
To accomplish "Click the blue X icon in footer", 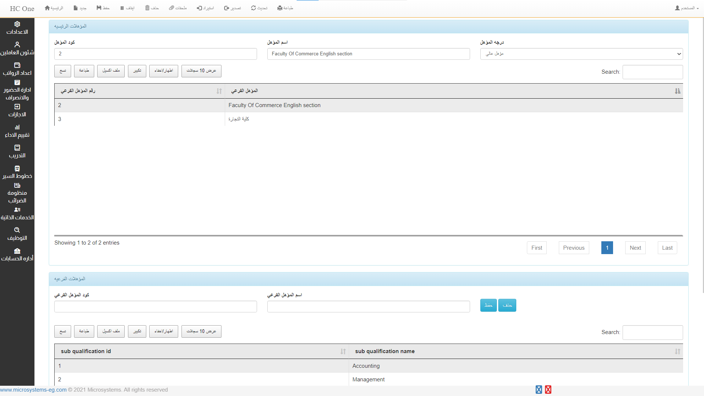I will (539, 389).
